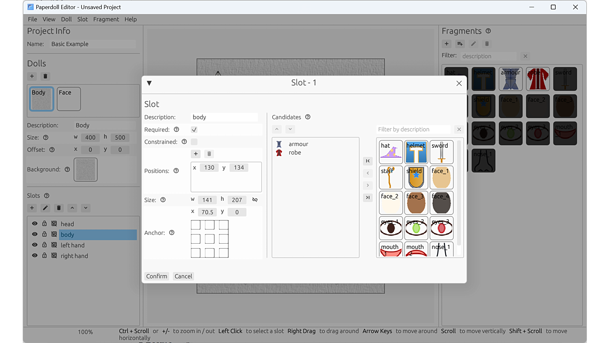610x343 pixels.
Task: Open the Fragment menu
Action: (106, 19)
